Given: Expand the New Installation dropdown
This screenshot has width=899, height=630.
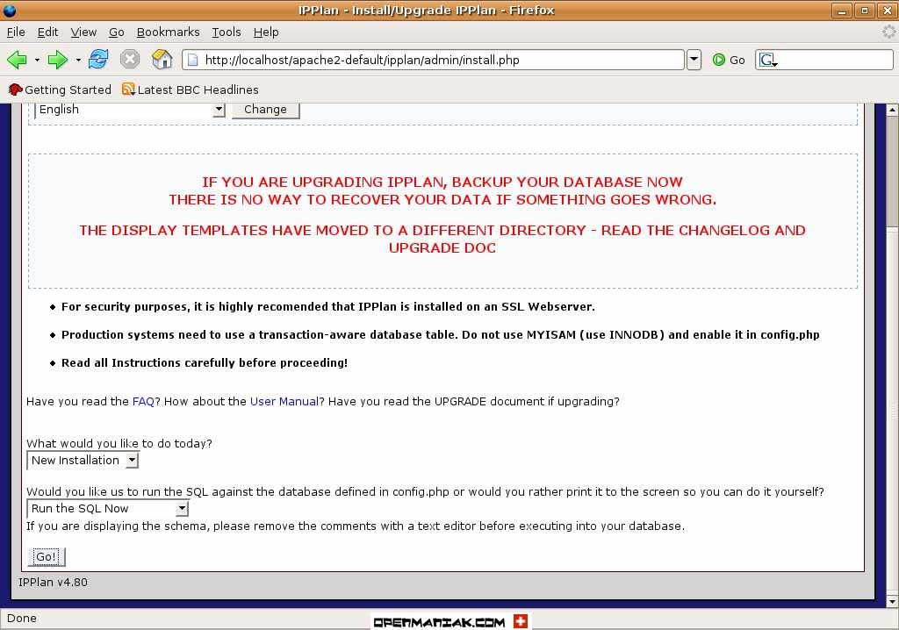Looking at the screenshot, I should click(x=83, y=461).
